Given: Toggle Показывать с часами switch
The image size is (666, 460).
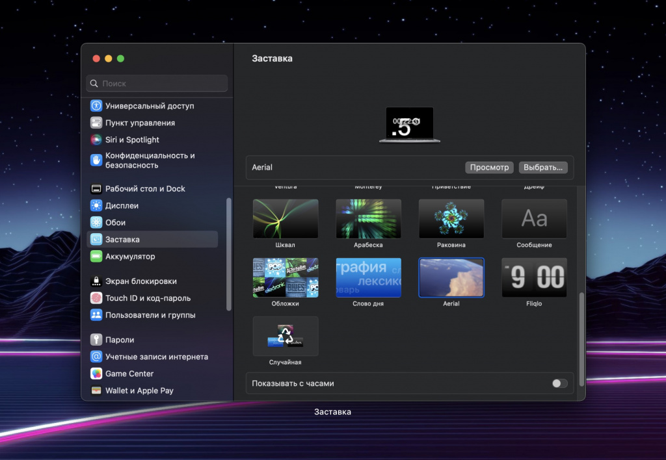Looking at the screenshot, I should (x=559, y=383).
